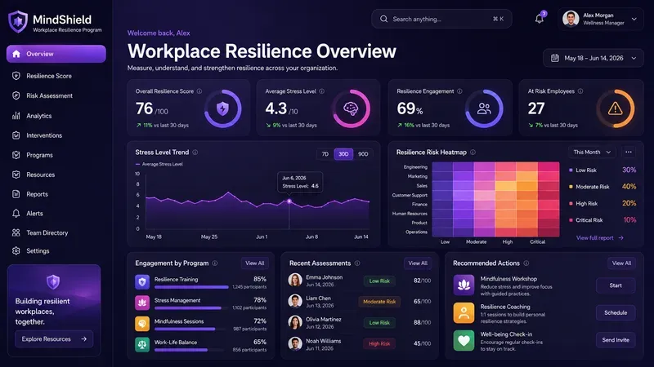Start the Mindfulness Workshop
The image size is (654, 367).
click(x=616, y=285)
